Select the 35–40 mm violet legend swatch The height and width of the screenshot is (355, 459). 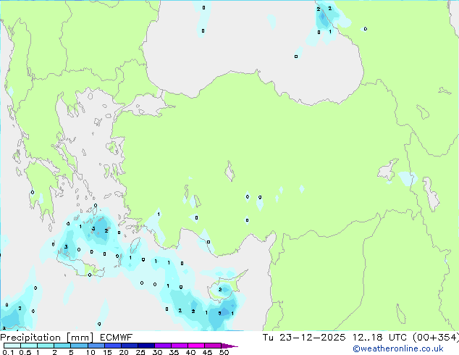180,346
